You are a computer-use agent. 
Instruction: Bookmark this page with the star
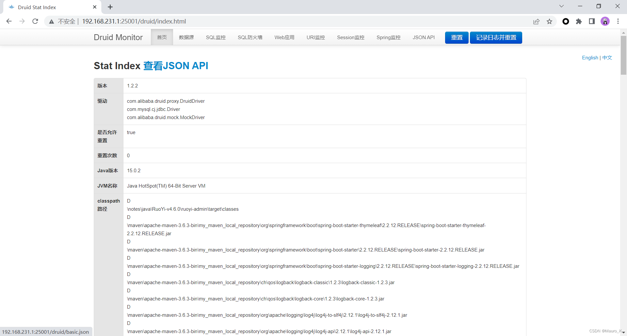pyautogui.click(x=550, y=22)
